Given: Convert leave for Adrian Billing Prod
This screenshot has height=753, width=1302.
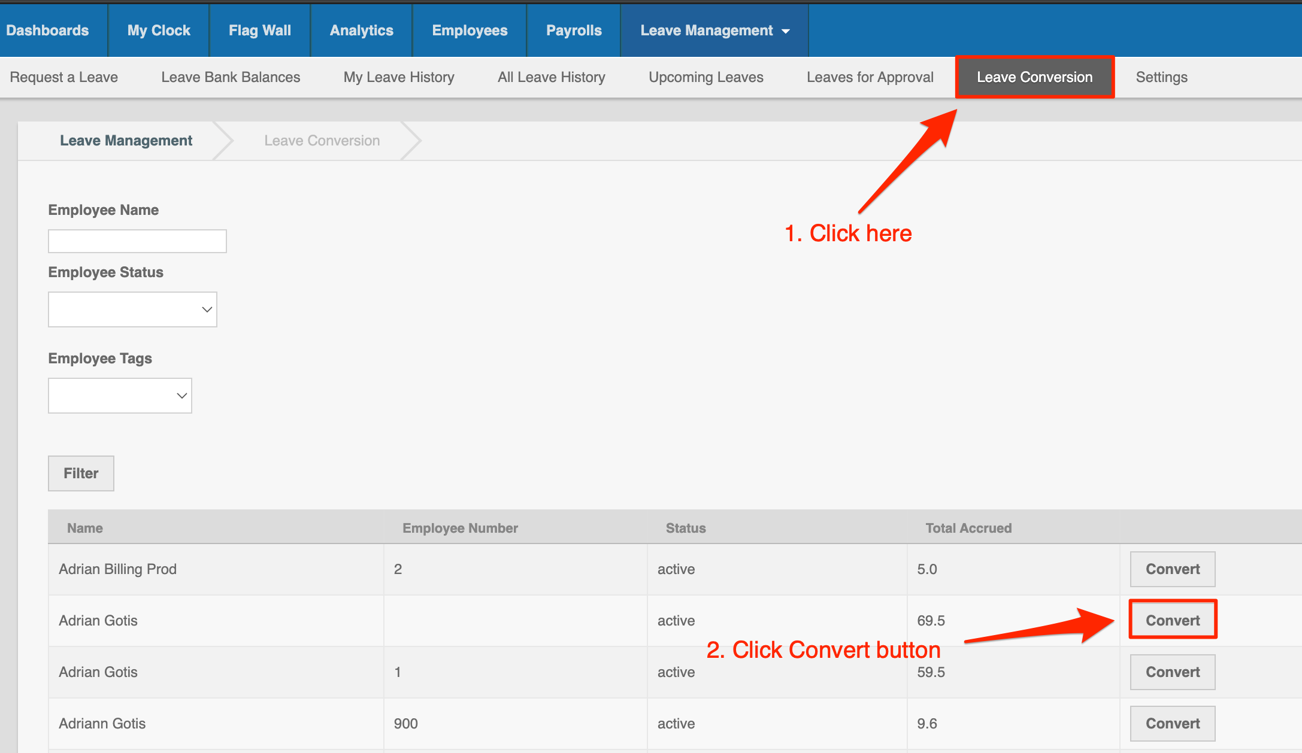Looking at the screenshot, I should coord(1172,569).
